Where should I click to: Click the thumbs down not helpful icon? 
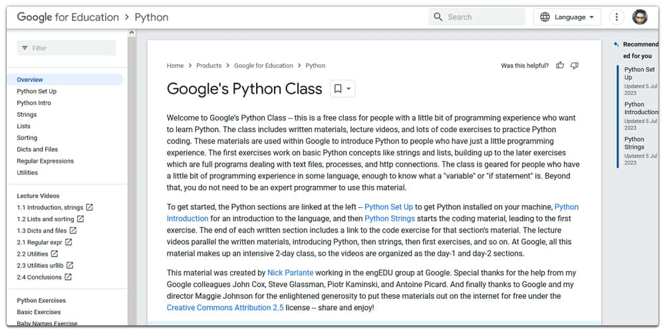[575, 65]
